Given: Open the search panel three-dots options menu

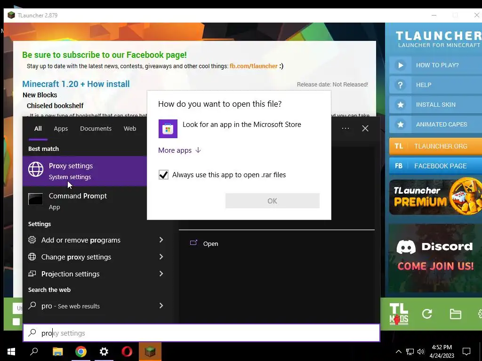Looking at the screenshot, I should [345, 128].
